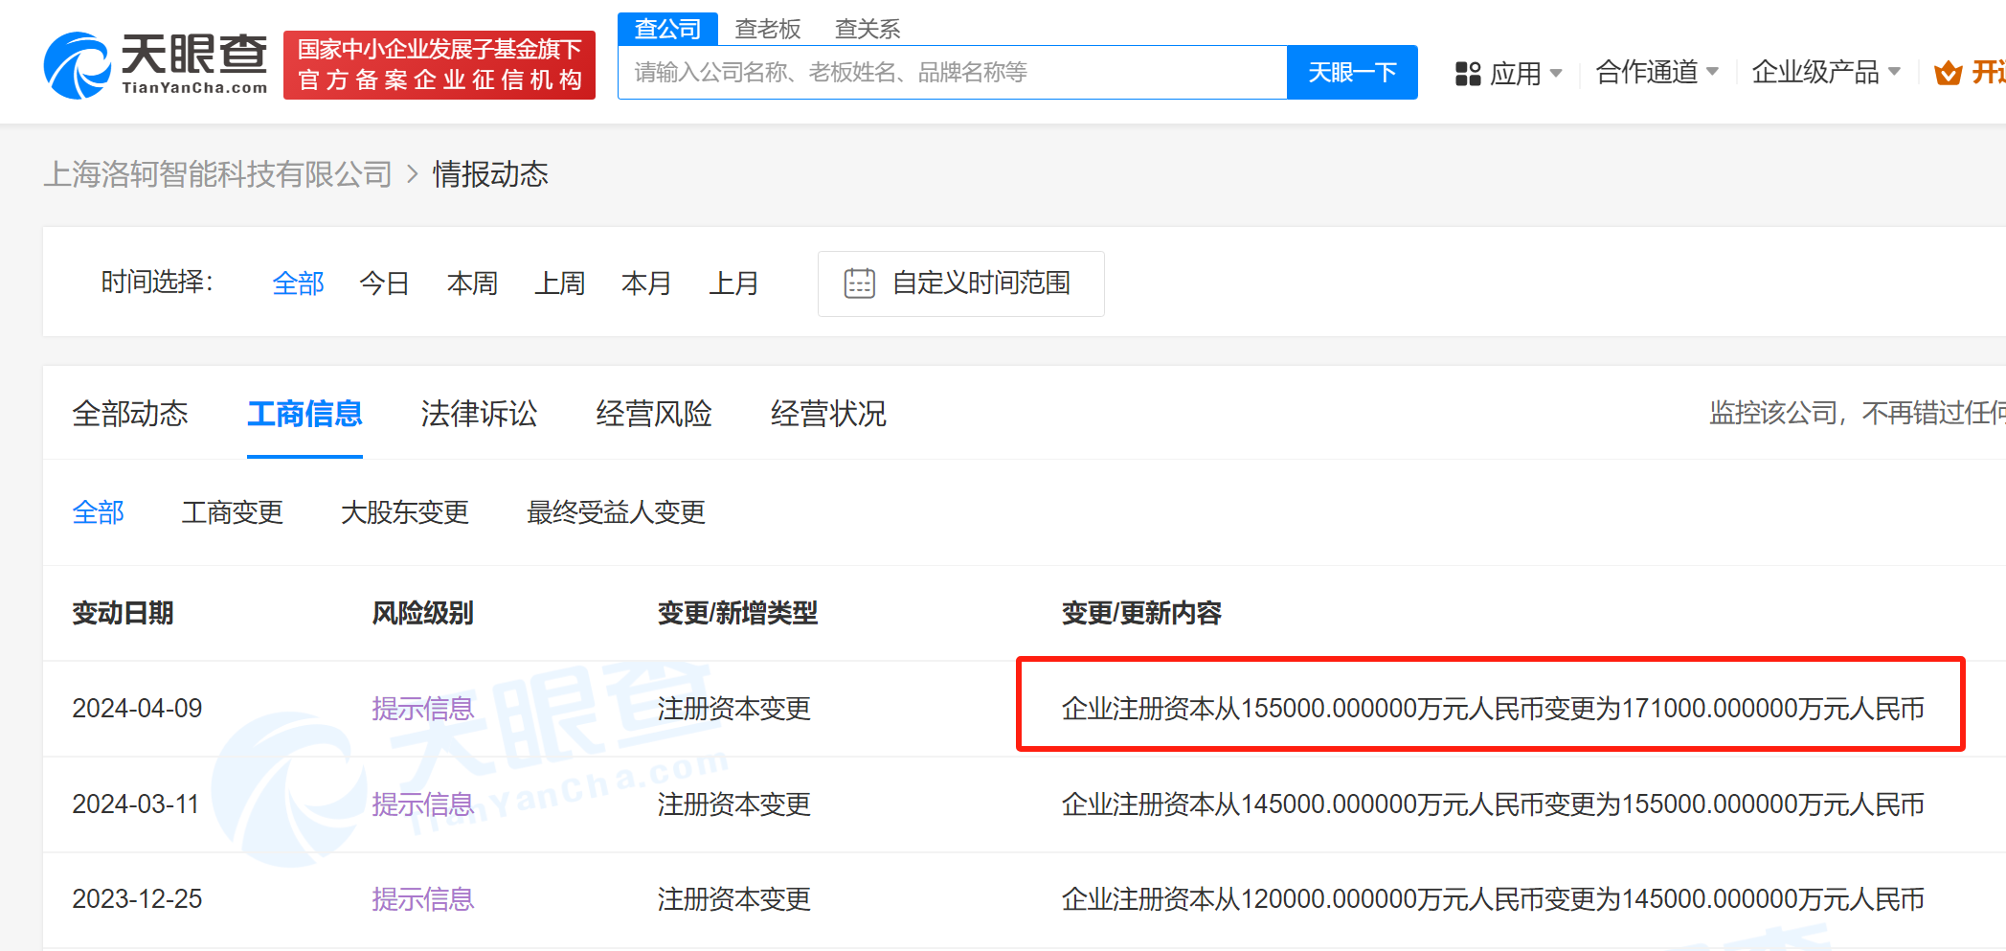Click 提示信息 for 2024-03-11 row
This screenshot has height=951, width=2006.
(423, 804)
